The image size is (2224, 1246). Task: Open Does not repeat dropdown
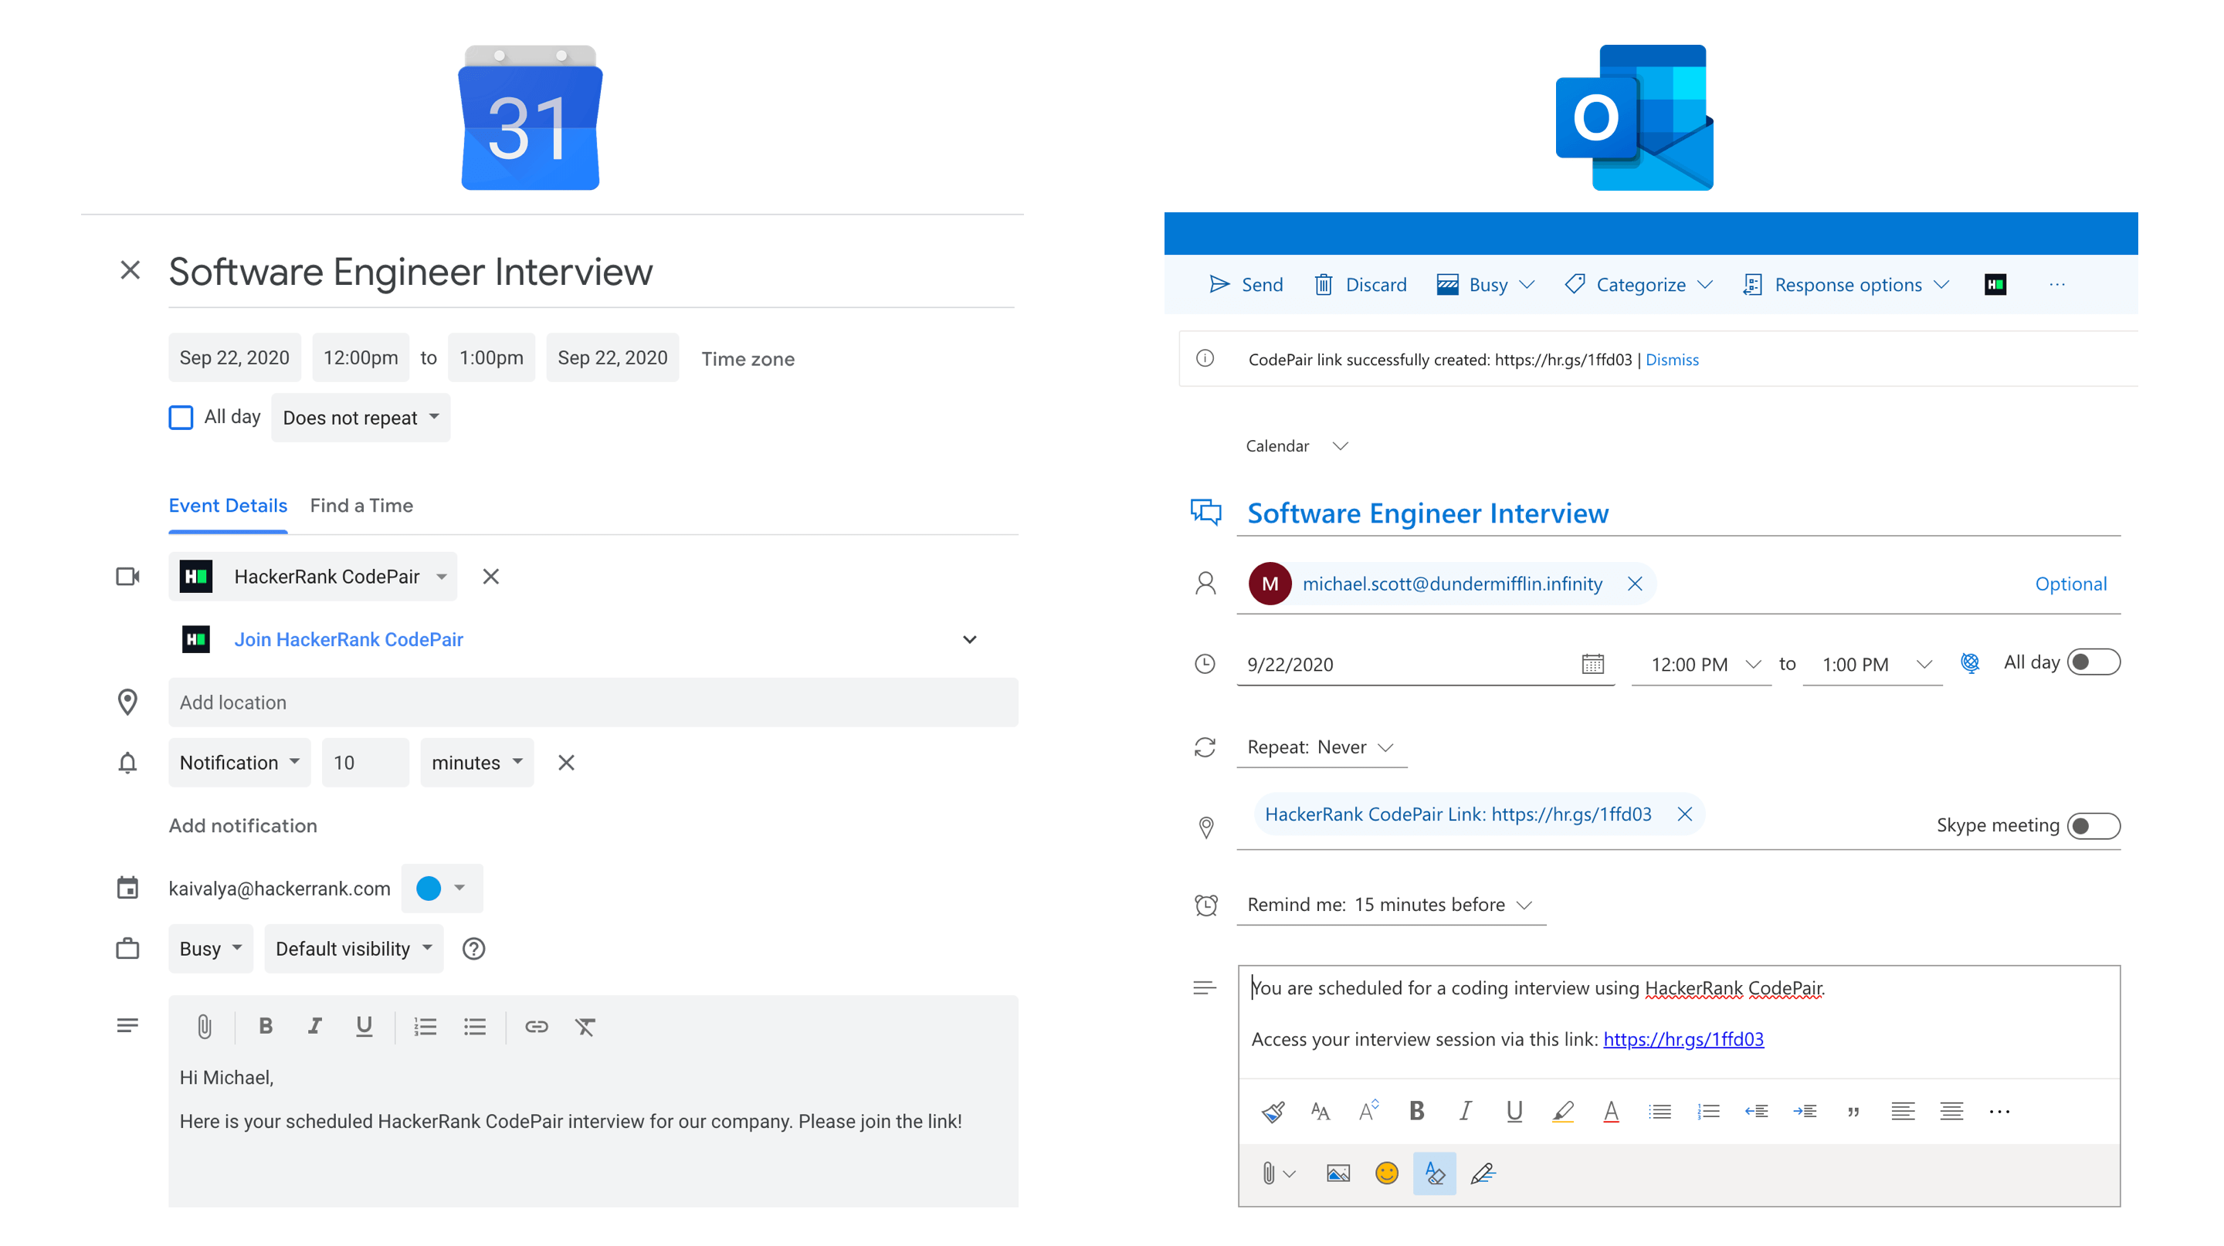(361, 418)
